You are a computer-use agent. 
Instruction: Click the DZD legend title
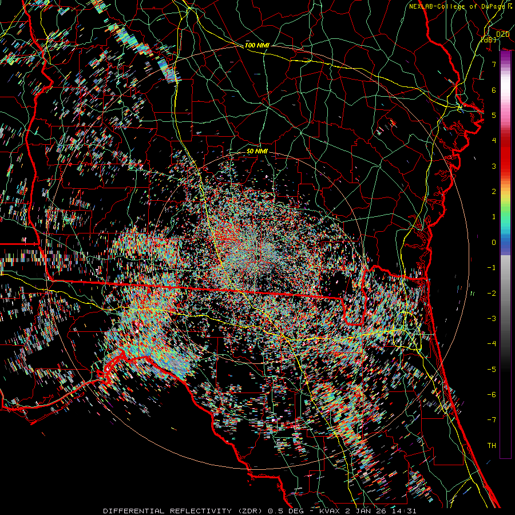click(x=502, y=34)
